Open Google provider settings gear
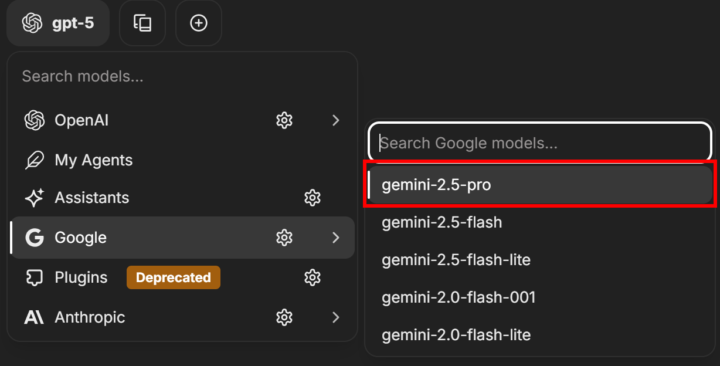 (284, 238)
